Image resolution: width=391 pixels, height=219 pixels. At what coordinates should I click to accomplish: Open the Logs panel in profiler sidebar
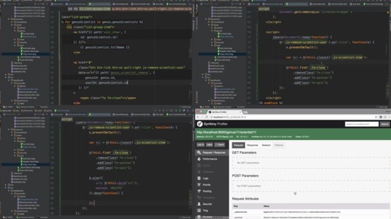[203, 178]
